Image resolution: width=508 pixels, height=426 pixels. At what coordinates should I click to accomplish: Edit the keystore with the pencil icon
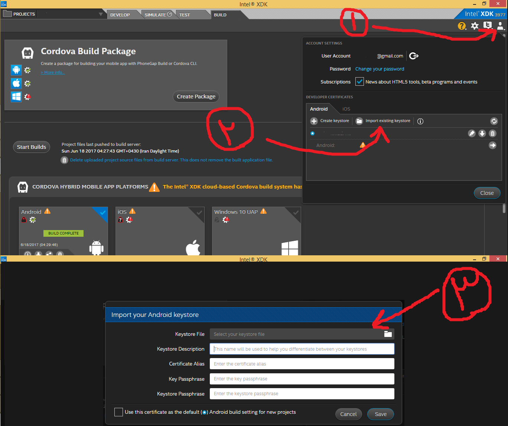click(x=472, y=133)
